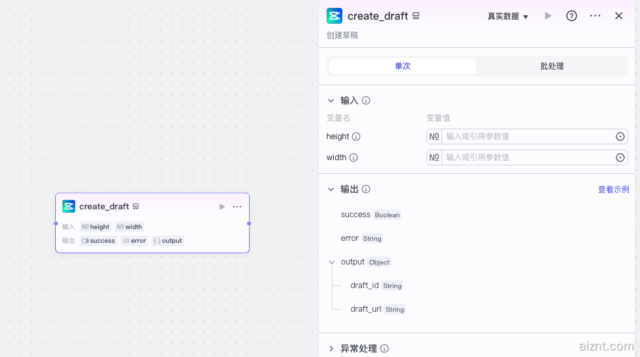Viewport: 640px width, 357px height.
Task: Click the success tag on canvas node
Action: point(99,241)
